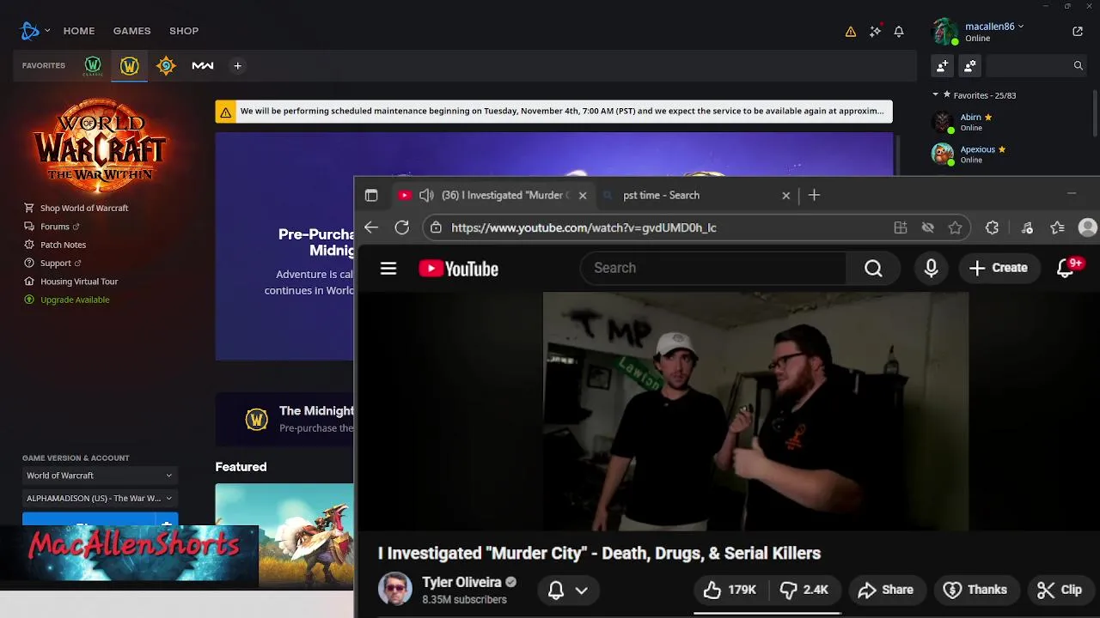Refresh the YouTube page

pyautogui.click(x=402, y=227)
